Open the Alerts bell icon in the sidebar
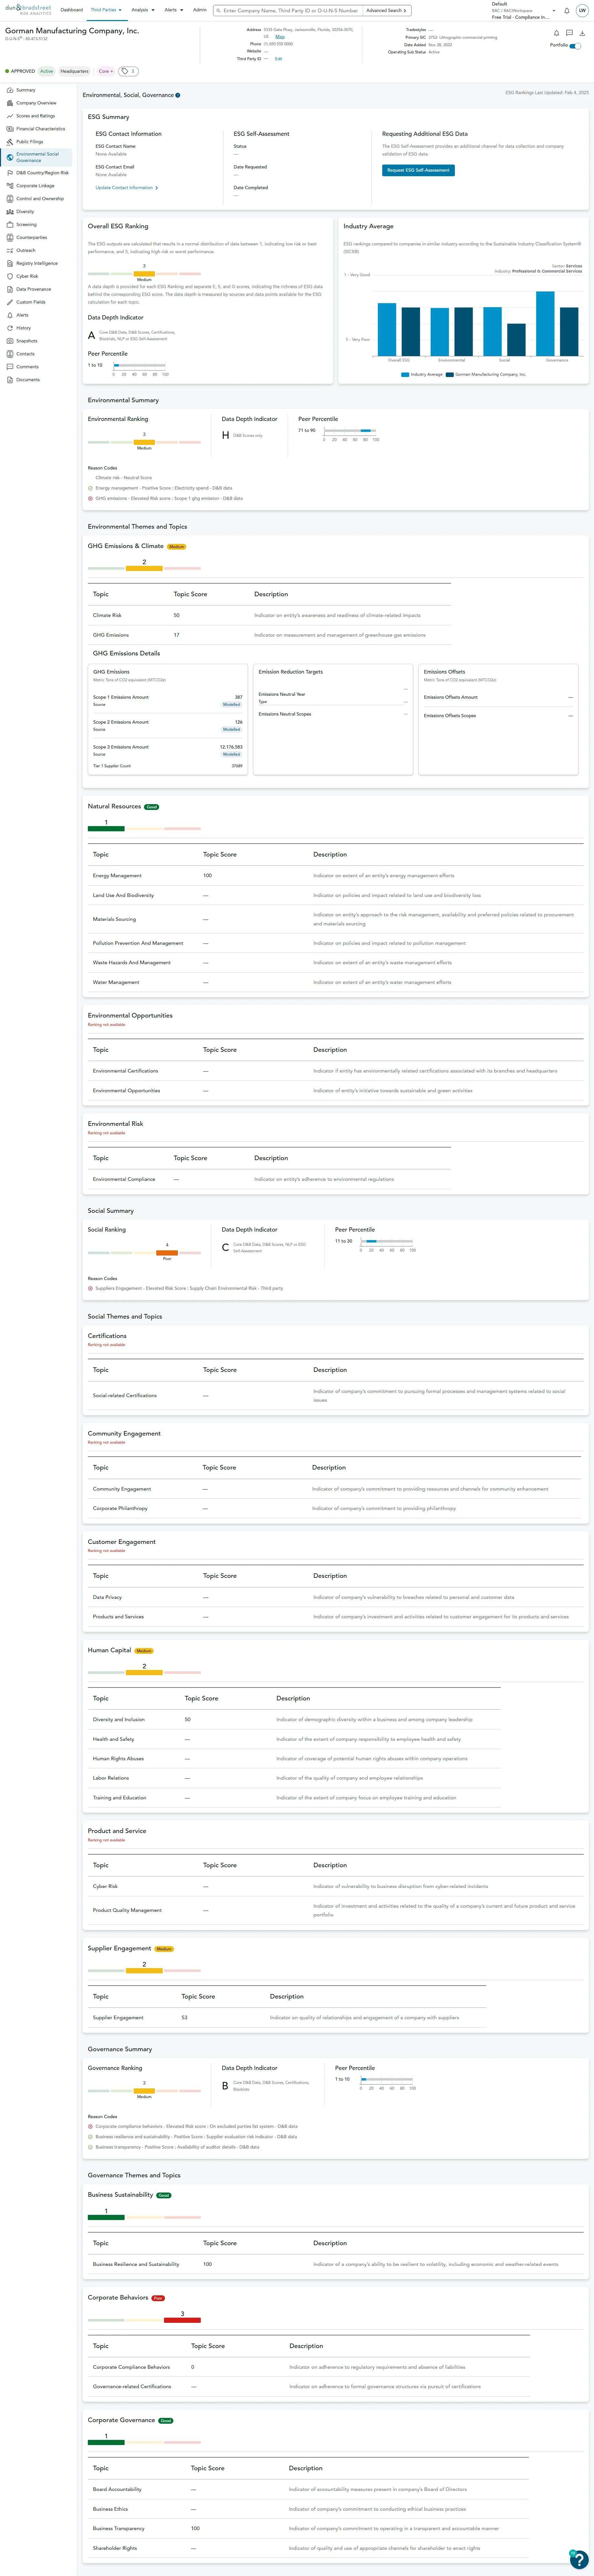The width and height of the screenshot is (594, 2576). click(x=10, y=315)
